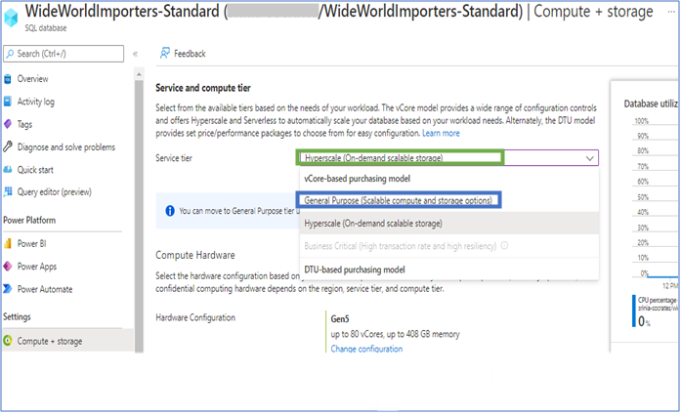Click the Power Apps icon
Screen dimensions: 681x415
coord(8,267)
